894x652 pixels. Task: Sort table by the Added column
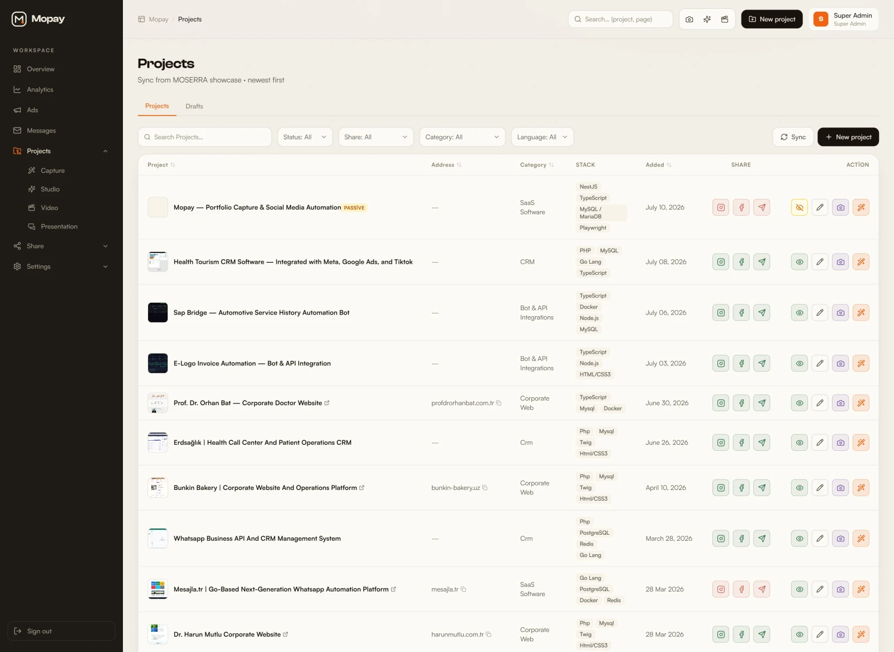pyautogui.click(x=658, y=165)
